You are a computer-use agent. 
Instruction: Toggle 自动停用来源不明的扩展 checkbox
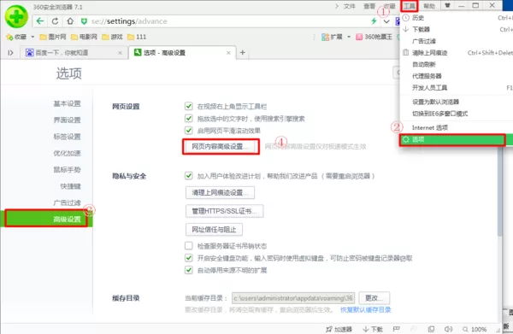(x=188, y=270)
